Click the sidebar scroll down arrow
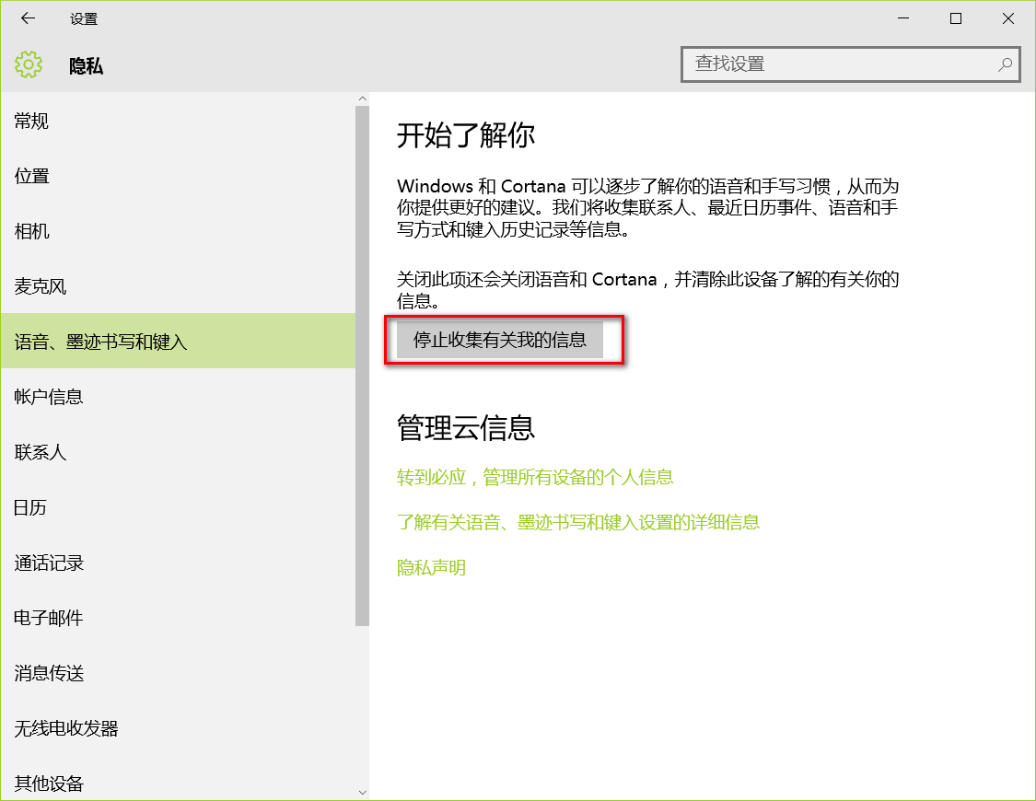Viewport: 1036px width, 801px height. (x=362, y=793)
